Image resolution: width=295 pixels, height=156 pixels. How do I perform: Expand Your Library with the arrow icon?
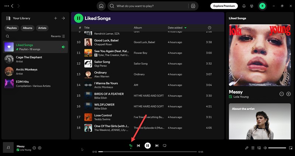point(63,18)
